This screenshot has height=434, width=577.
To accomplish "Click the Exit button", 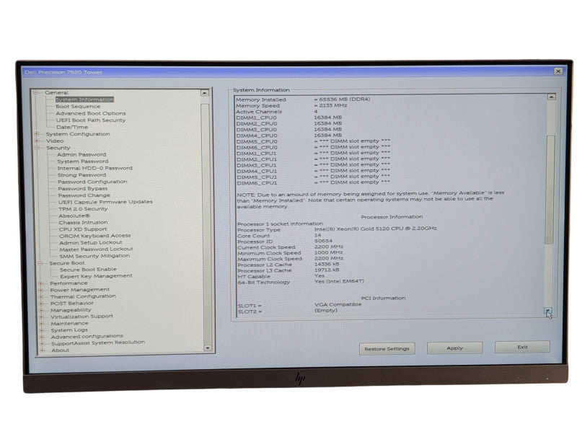I will tap(522, 347).
